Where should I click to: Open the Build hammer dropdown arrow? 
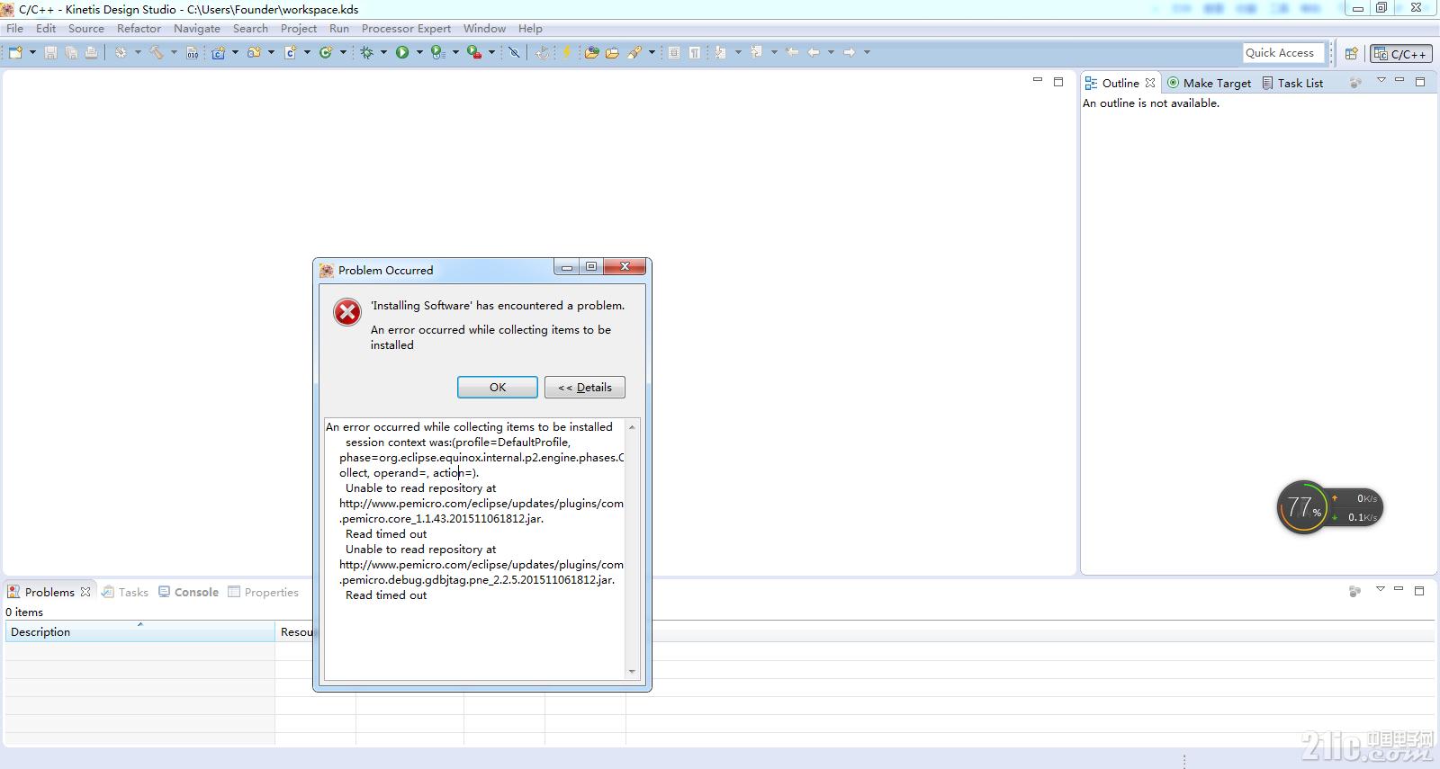[x=174, y=52]
